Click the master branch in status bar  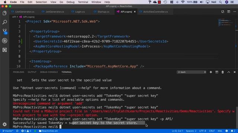click(8, 131)
